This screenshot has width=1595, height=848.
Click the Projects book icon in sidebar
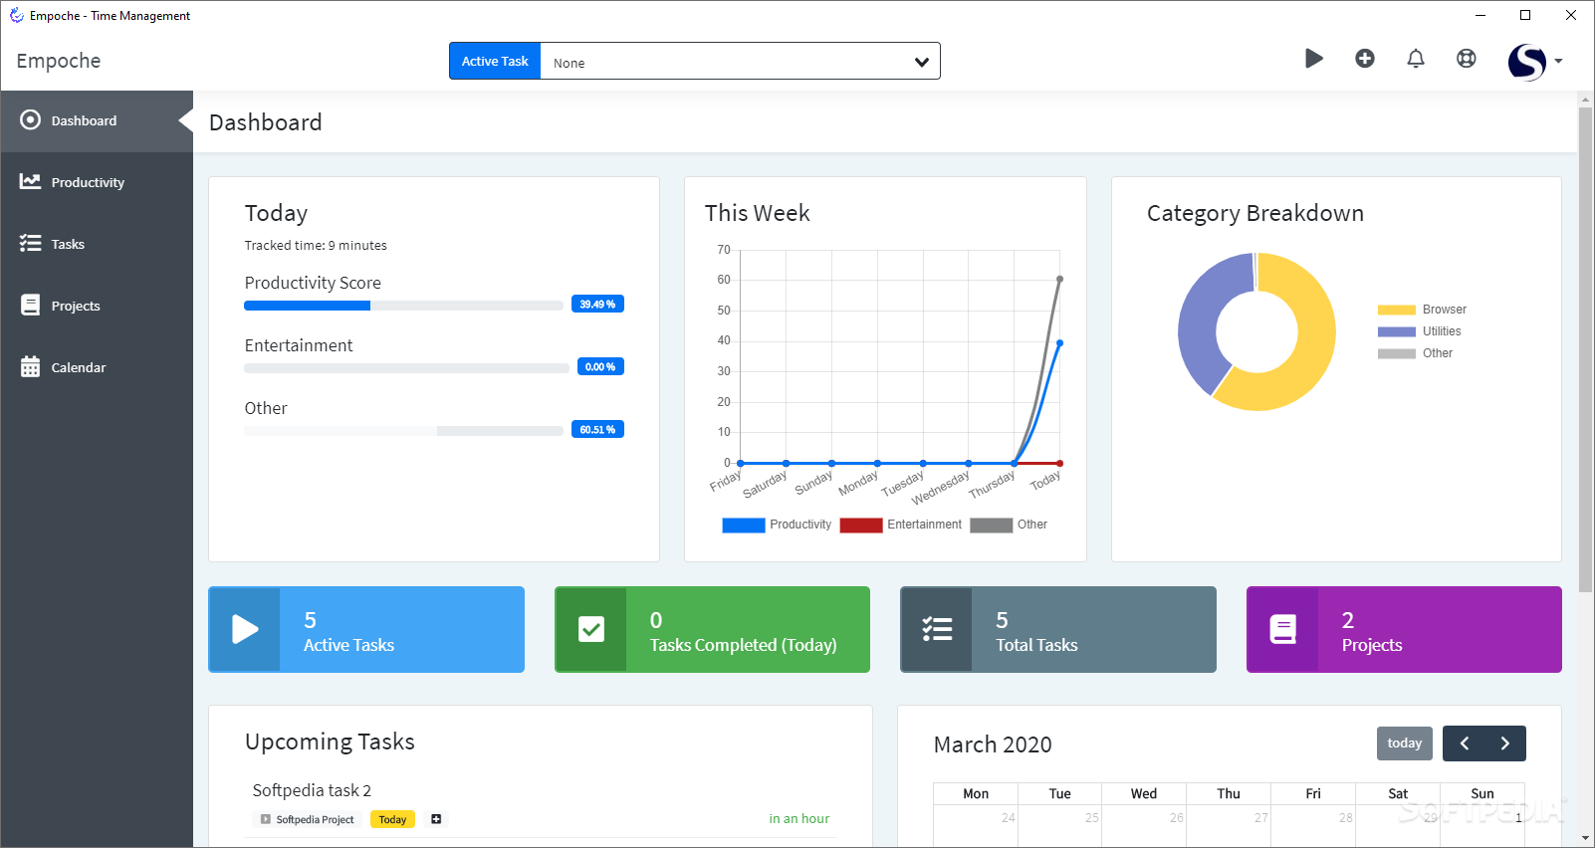pos(31,306)
